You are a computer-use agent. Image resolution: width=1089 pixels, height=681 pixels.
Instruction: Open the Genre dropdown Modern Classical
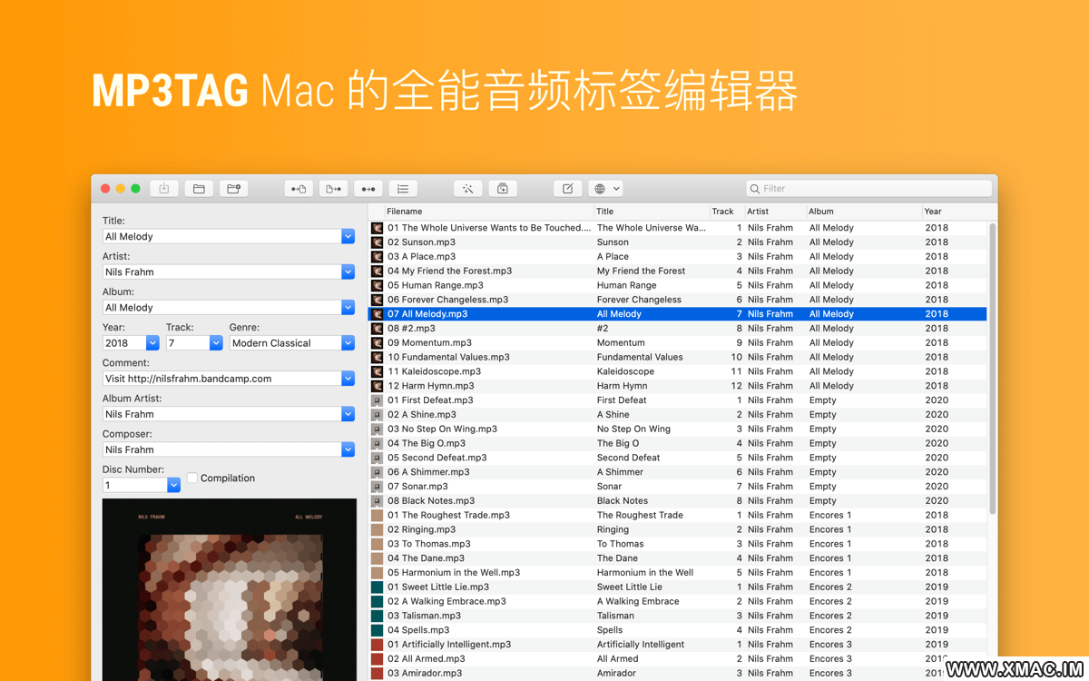point(348,343)
